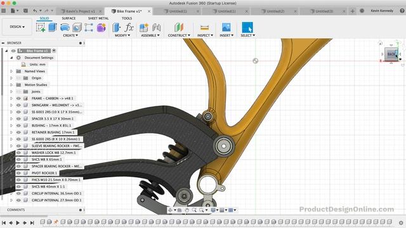Viewport: 406px width, 228px height.
Task: Select the New Component tool
Action: [x=144, y=27]
